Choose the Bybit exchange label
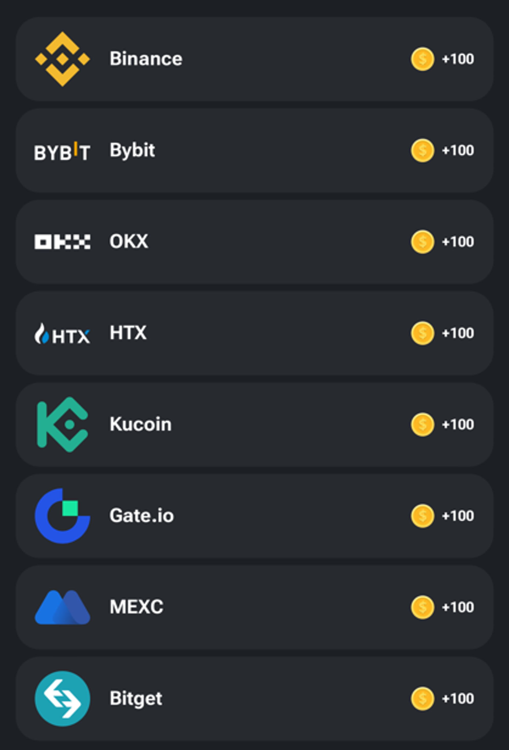Screen dimensions: 509x750 (132, 150)
